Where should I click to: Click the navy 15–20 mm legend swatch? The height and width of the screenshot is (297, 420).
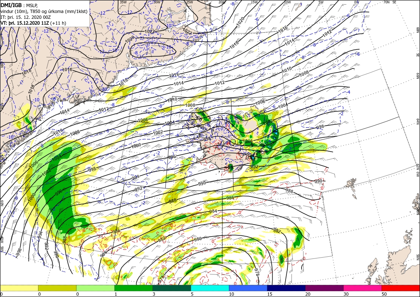[286, 288]
